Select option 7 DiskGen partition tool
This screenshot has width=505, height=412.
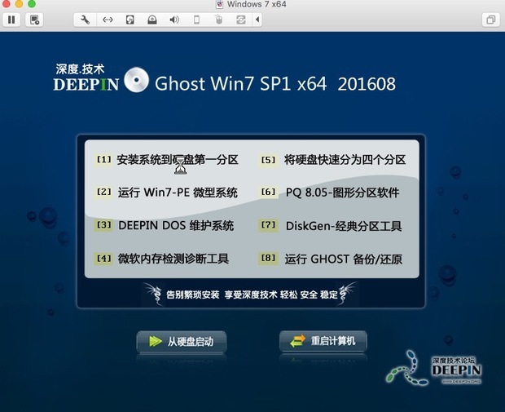pos(331,226)
